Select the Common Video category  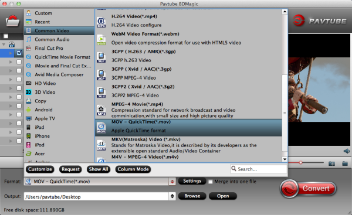click(x=59, y=30)
